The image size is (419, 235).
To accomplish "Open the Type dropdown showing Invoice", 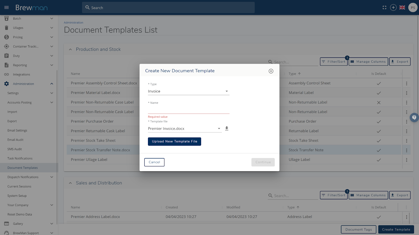I will [x=189, y=91].
